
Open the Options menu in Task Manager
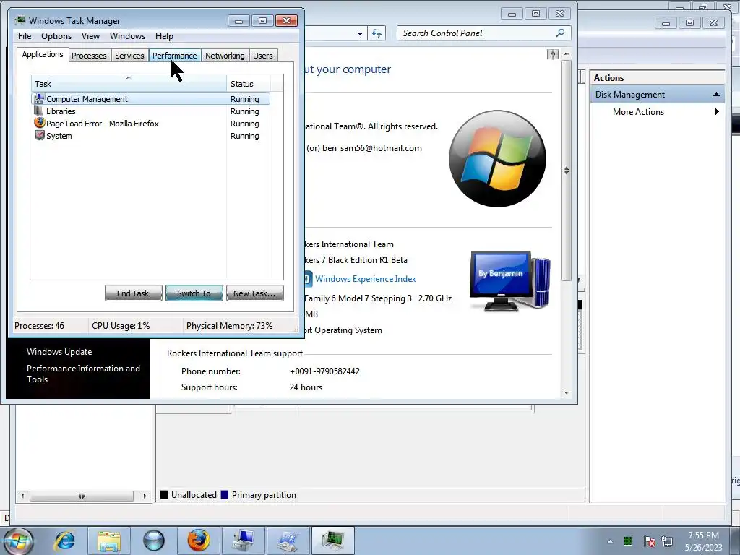pyautogui.click(x=56, y=36)
